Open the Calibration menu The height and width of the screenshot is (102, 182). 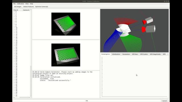pyautogui.click(x=20, y=4)
